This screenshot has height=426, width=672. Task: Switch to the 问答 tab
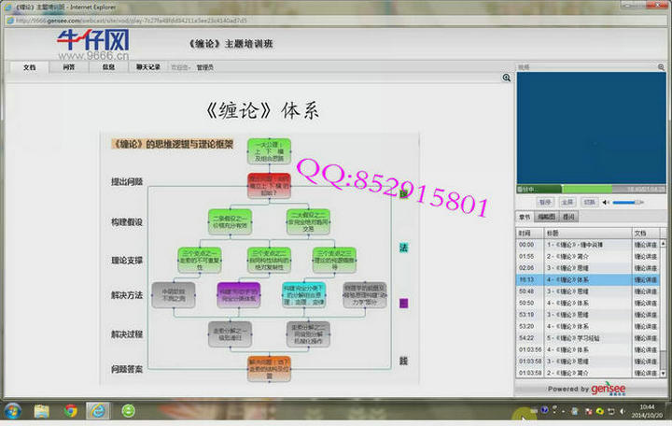click(x=69, y=67)
